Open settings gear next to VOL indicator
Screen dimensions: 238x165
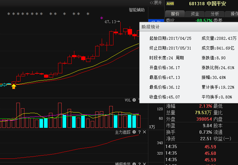point(134,100)
